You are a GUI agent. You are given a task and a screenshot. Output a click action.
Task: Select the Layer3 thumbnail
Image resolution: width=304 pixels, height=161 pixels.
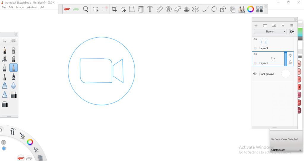pos(264,42)
